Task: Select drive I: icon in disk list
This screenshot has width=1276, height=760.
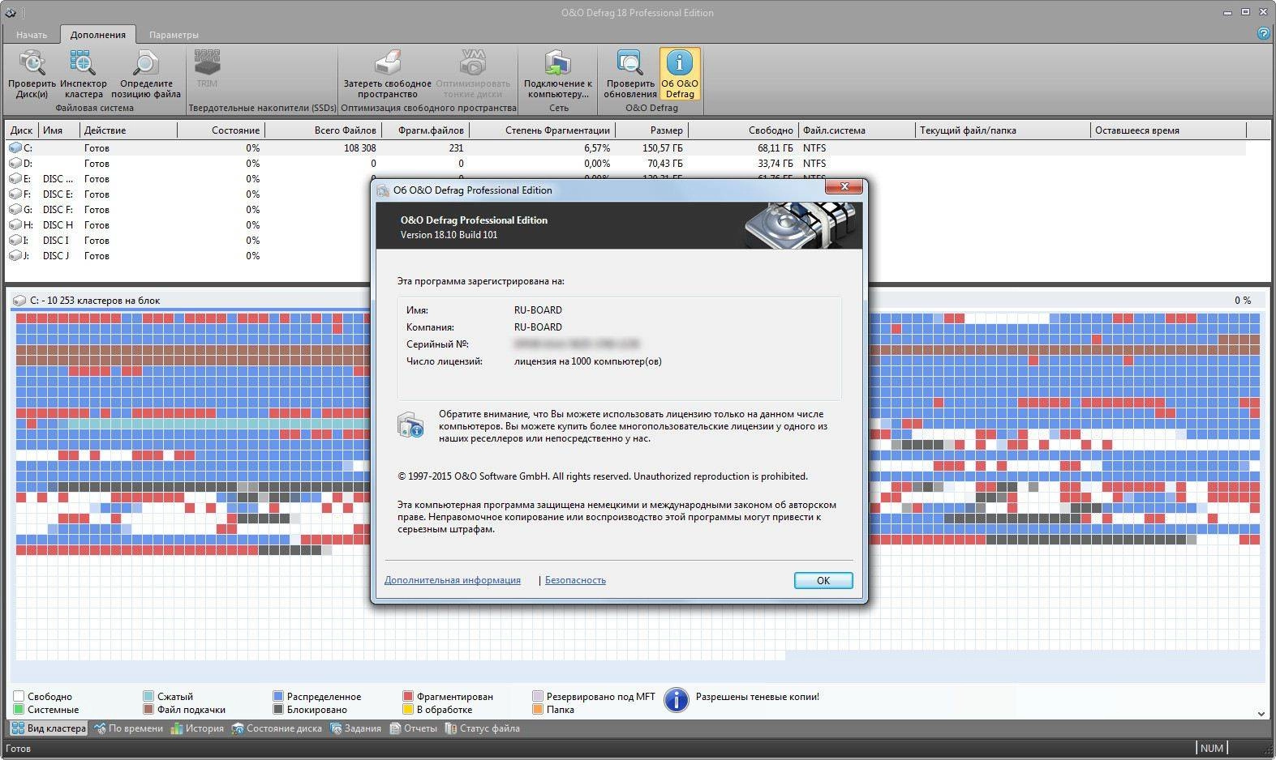Action: coord(15,241)
